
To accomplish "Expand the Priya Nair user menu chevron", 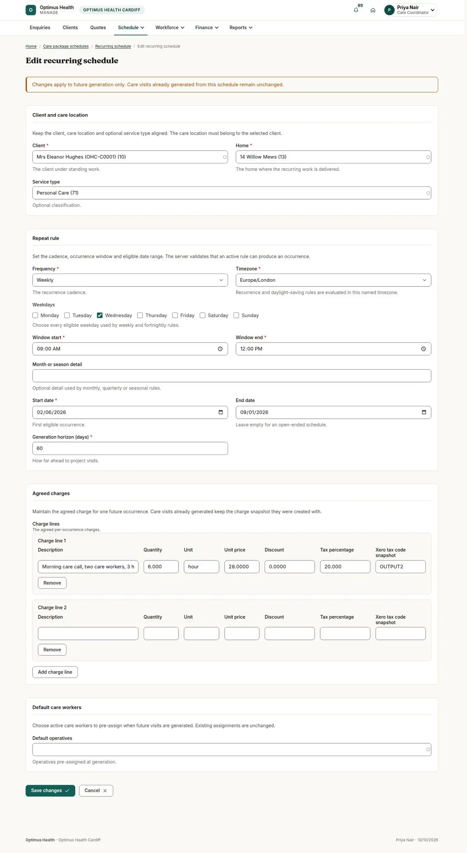I will pos(432,10).
